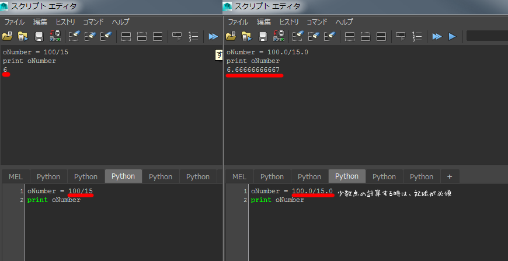
Task: Click Source Script icon in left Script Editor
Action: click(x=23, y=36)
